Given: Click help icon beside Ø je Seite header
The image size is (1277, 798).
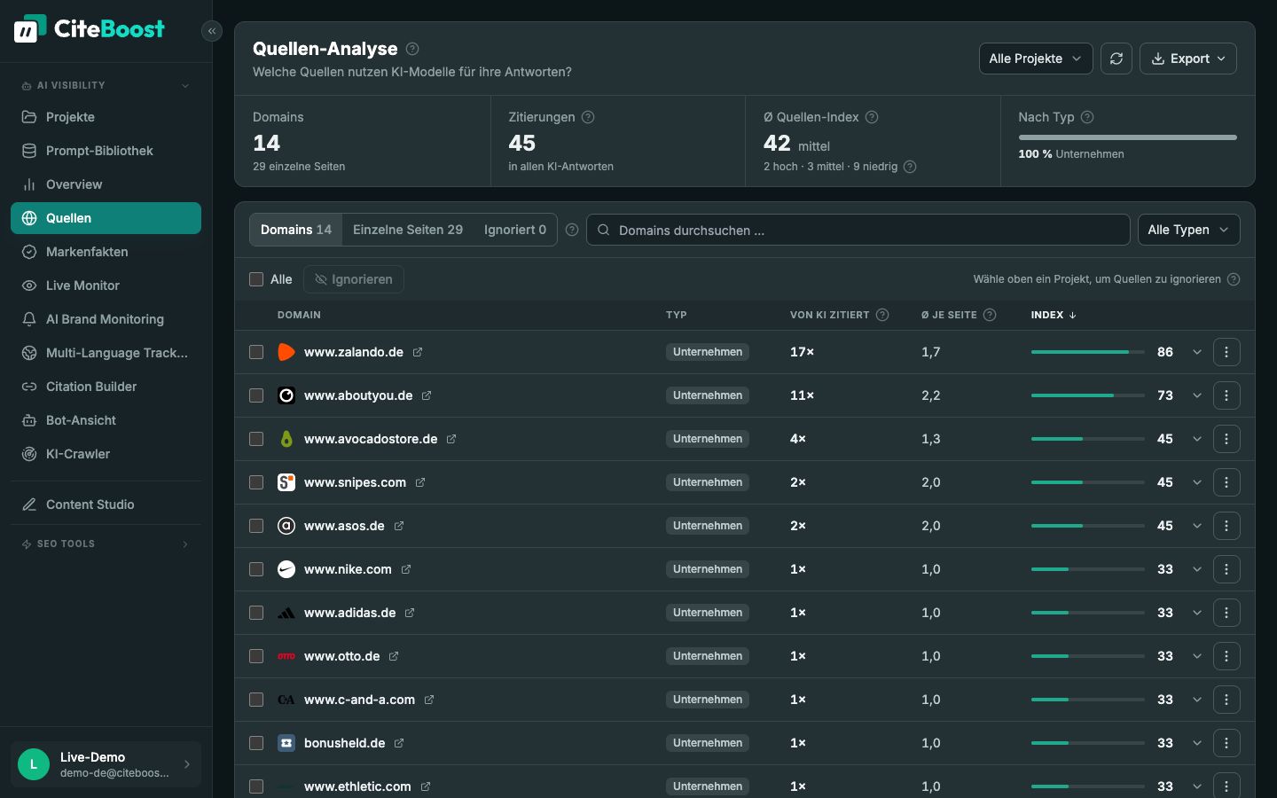Looking at the screenshot, I should coord(990,315).
